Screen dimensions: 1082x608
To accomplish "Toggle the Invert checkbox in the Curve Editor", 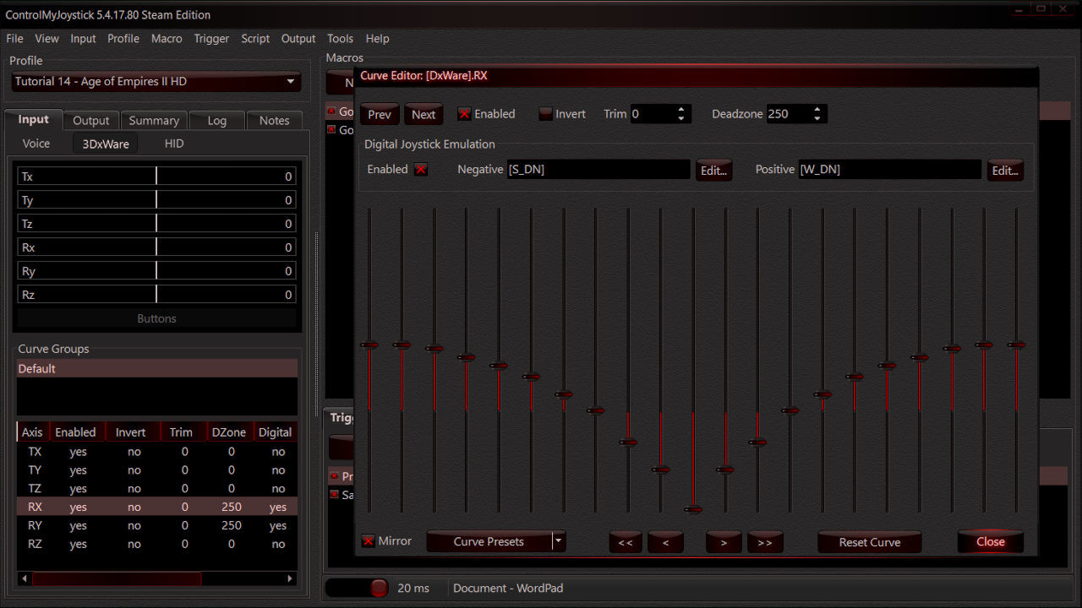I will click(544, 113).
